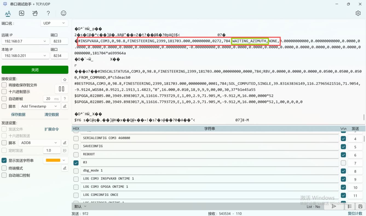Click the remote port 8233 field
This screenshot has height=216, width=366.
point(59,41)
